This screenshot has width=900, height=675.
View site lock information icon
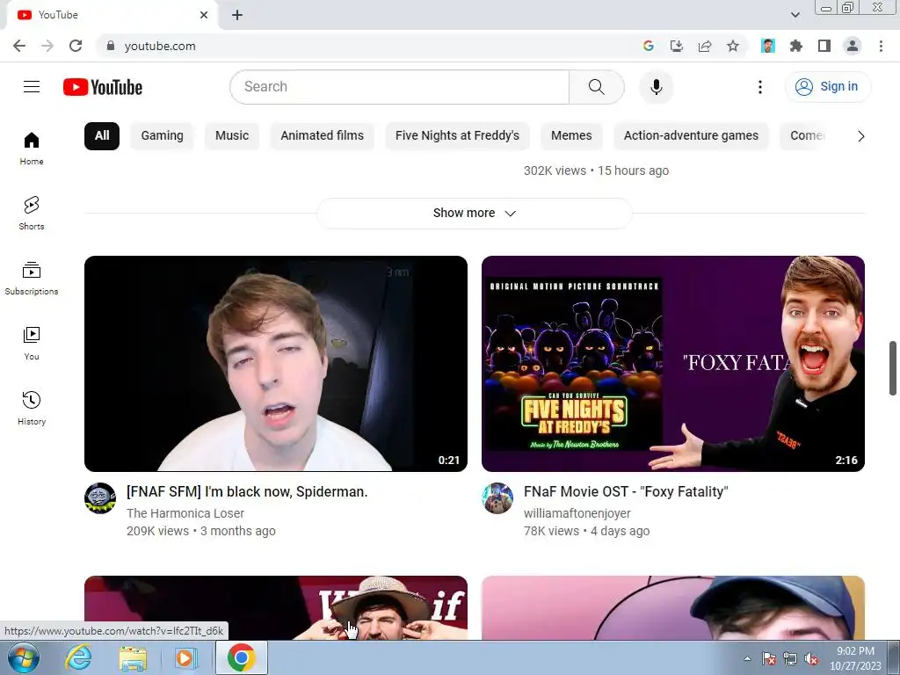111,46
